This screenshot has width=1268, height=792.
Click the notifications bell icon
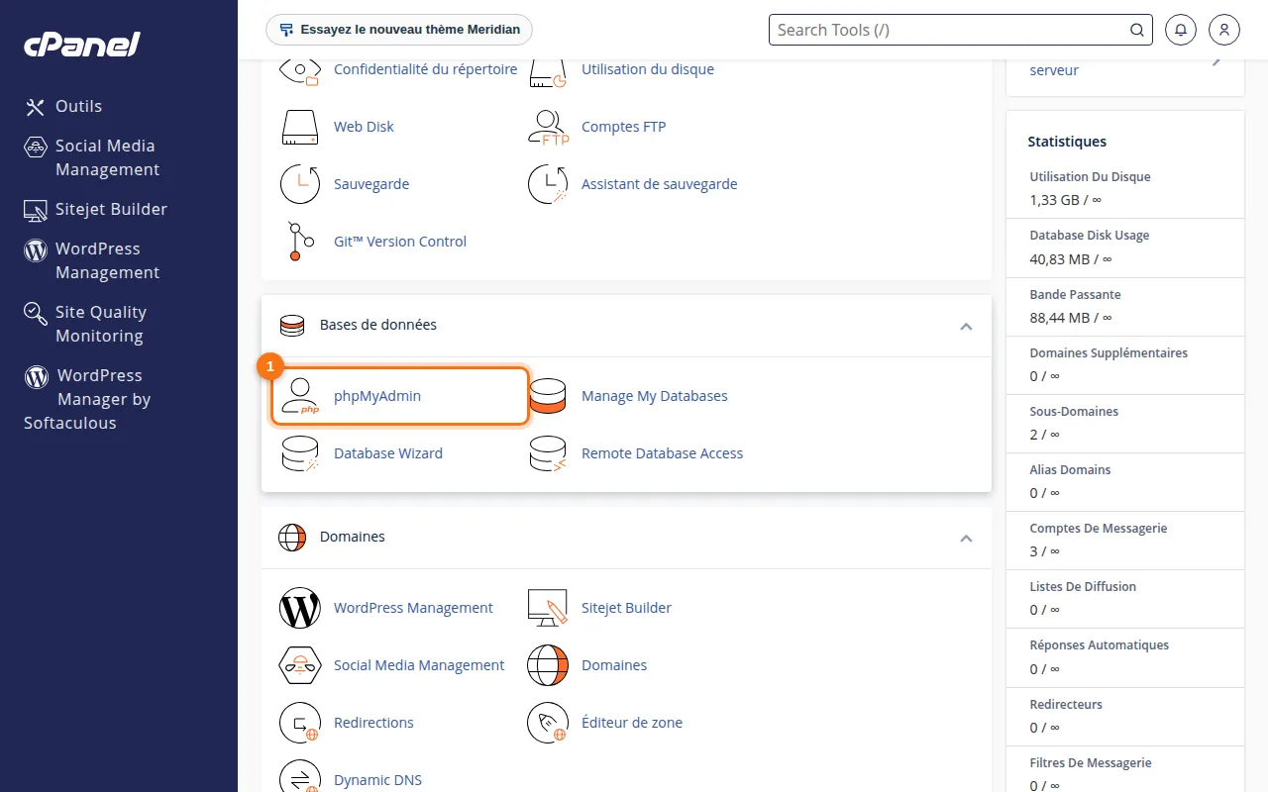click(x=1181, y=30)
